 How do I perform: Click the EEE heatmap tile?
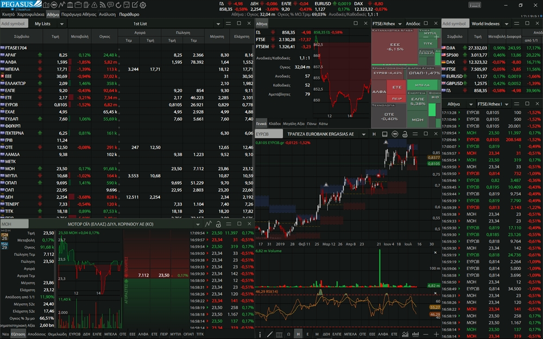click(395, 47)
